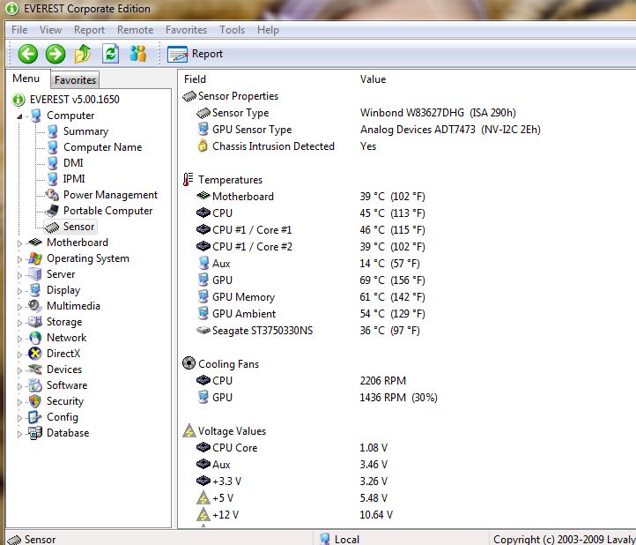This screenshot has height=545, width=636.
Task: Select the EVEREST v5.00.1650 root node
Action: tap(74, 100)
